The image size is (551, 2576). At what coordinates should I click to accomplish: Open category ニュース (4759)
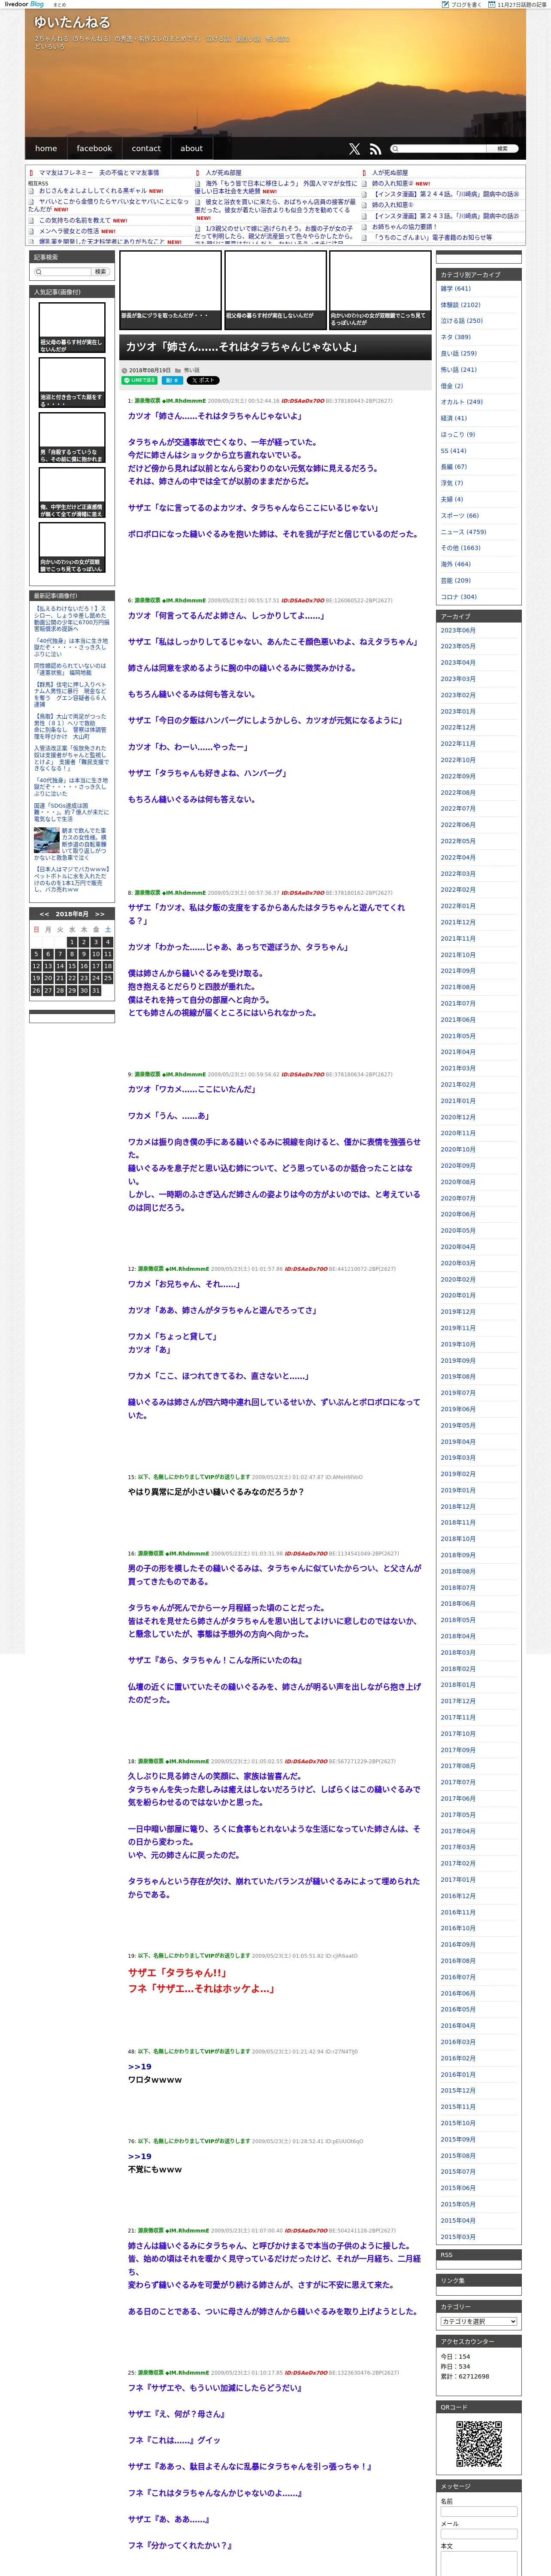pyautogui.click(x=463, y=532)
